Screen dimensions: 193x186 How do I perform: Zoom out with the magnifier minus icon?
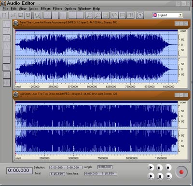97,15
